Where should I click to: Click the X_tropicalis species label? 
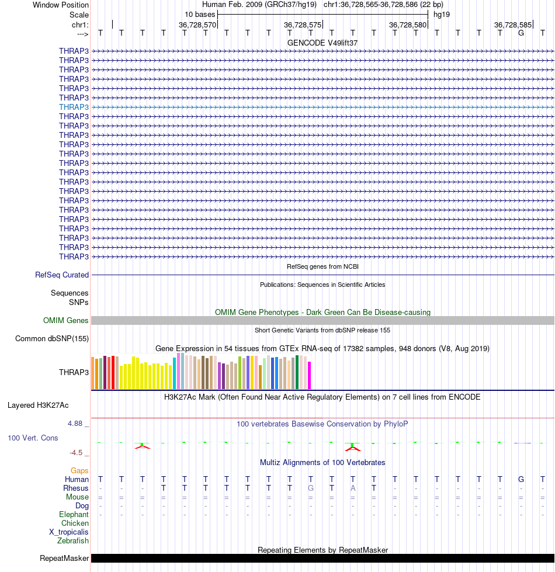(x=69, y=532)
